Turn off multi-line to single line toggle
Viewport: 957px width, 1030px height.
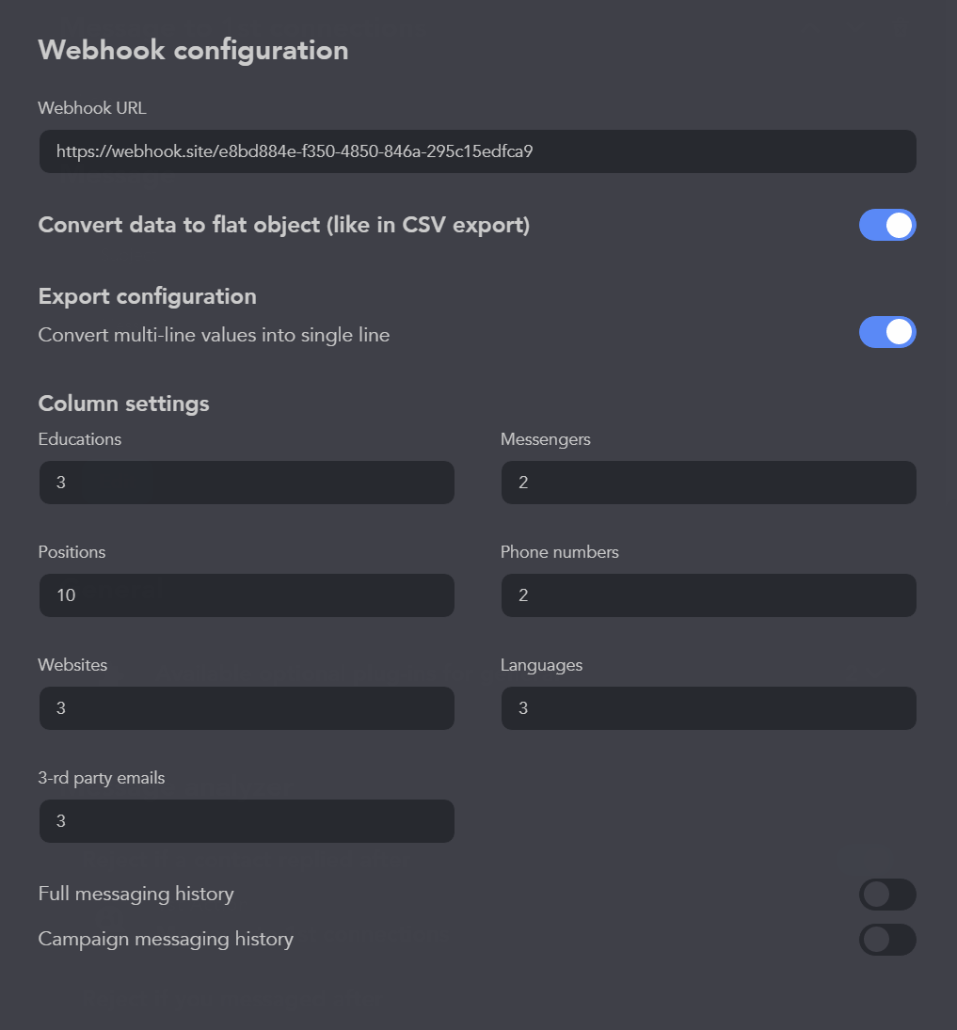pos(886,332)
